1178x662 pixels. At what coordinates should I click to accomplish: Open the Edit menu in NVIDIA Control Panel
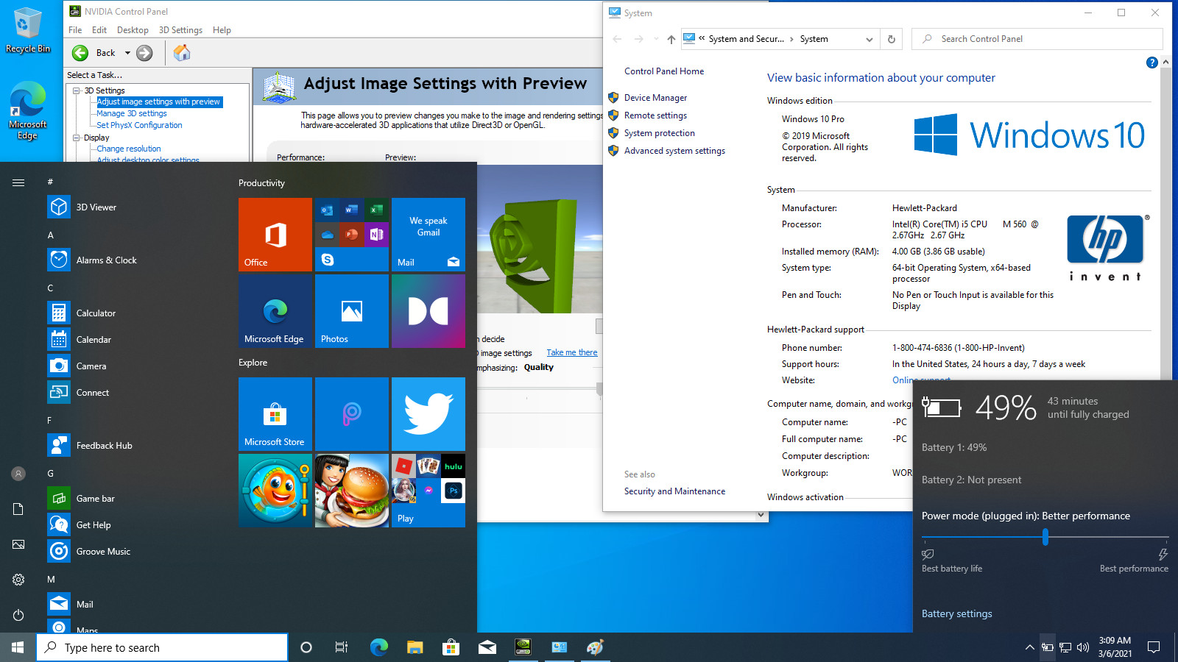pos(99,30)
